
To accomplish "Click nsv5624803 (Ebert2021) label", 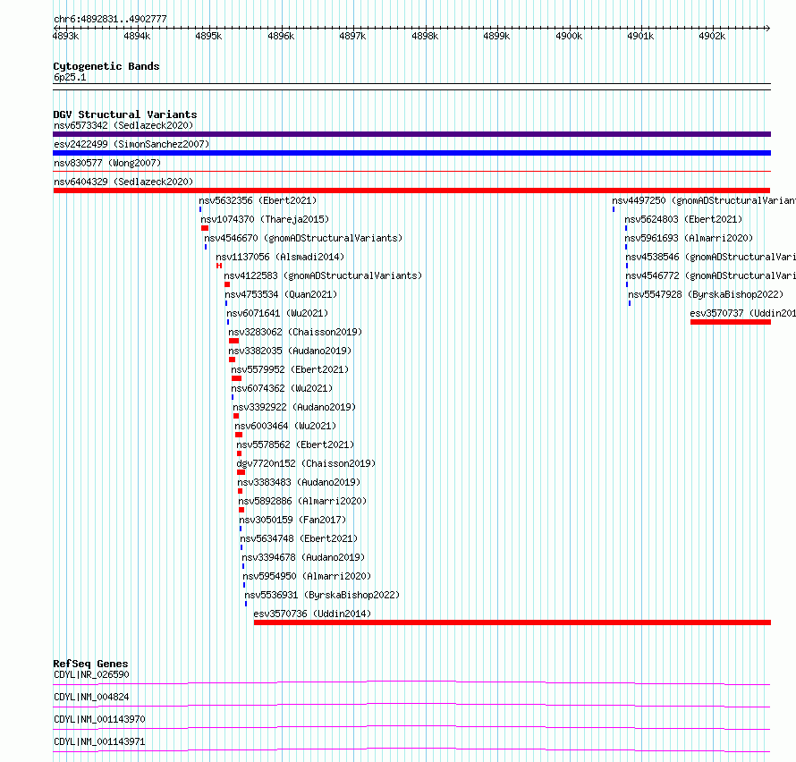I will pos(683,219).
